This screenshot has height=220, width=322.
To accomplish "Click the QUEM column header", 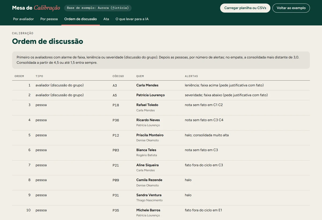I will (140, 76).
